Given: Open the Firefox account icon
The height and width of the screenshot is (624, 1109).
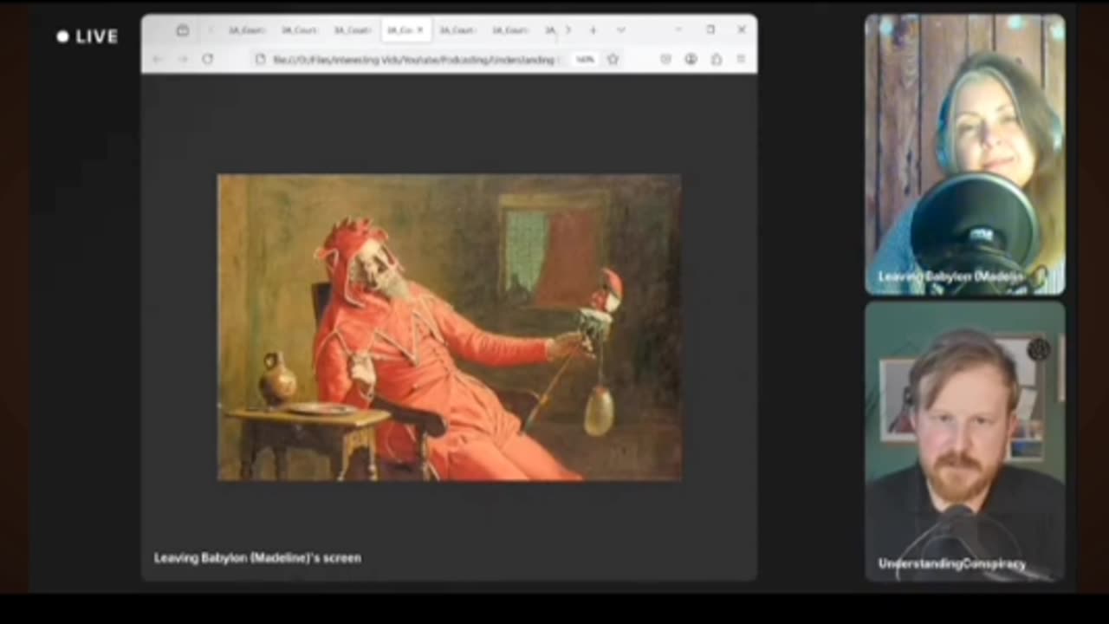Looking at the screenshot, I should pyautogui.click(x=691, y=59).
